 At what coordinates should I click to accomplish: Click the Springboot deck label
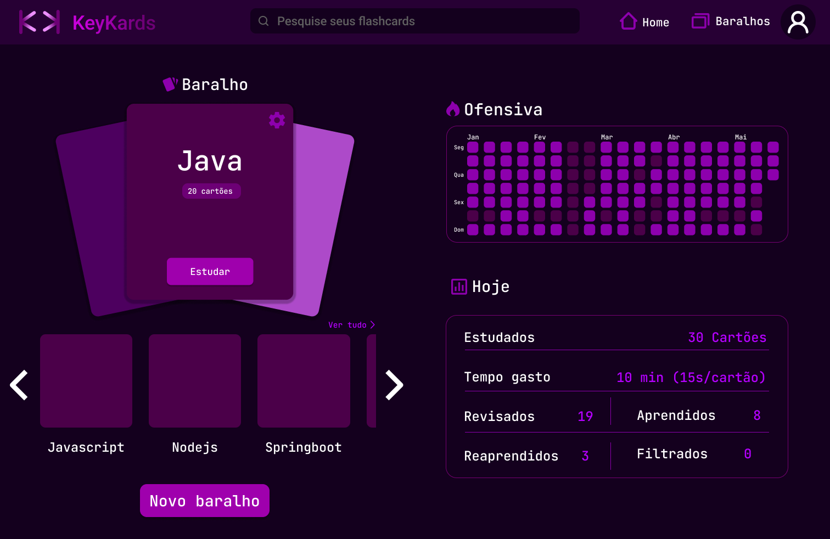point(304,448)
